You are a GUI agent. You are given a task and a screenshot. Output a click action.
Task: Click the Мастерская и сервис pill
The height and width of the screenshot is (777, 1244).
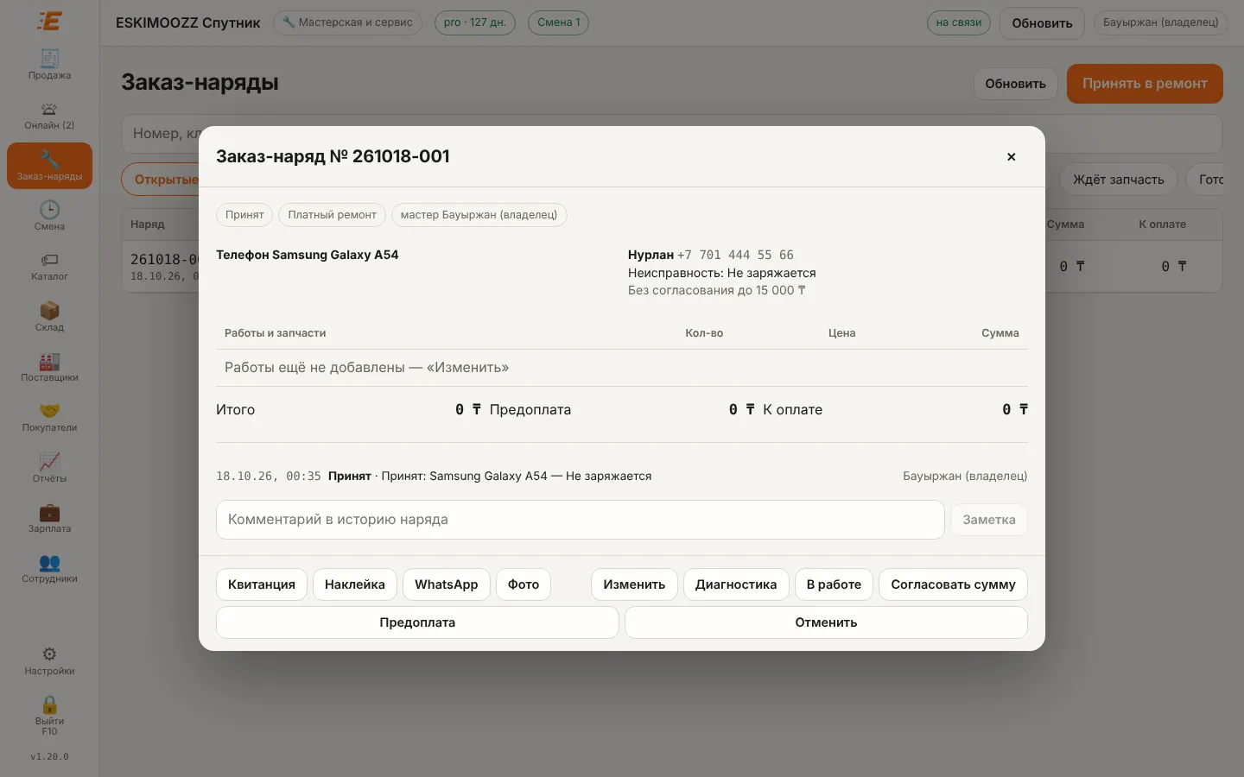point(347,22)
